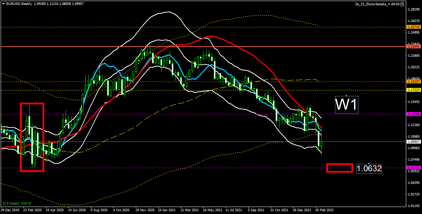Screen dimensions: 422x214
Task: Click the 31 Oct 2021 date label
Action: 279,210
